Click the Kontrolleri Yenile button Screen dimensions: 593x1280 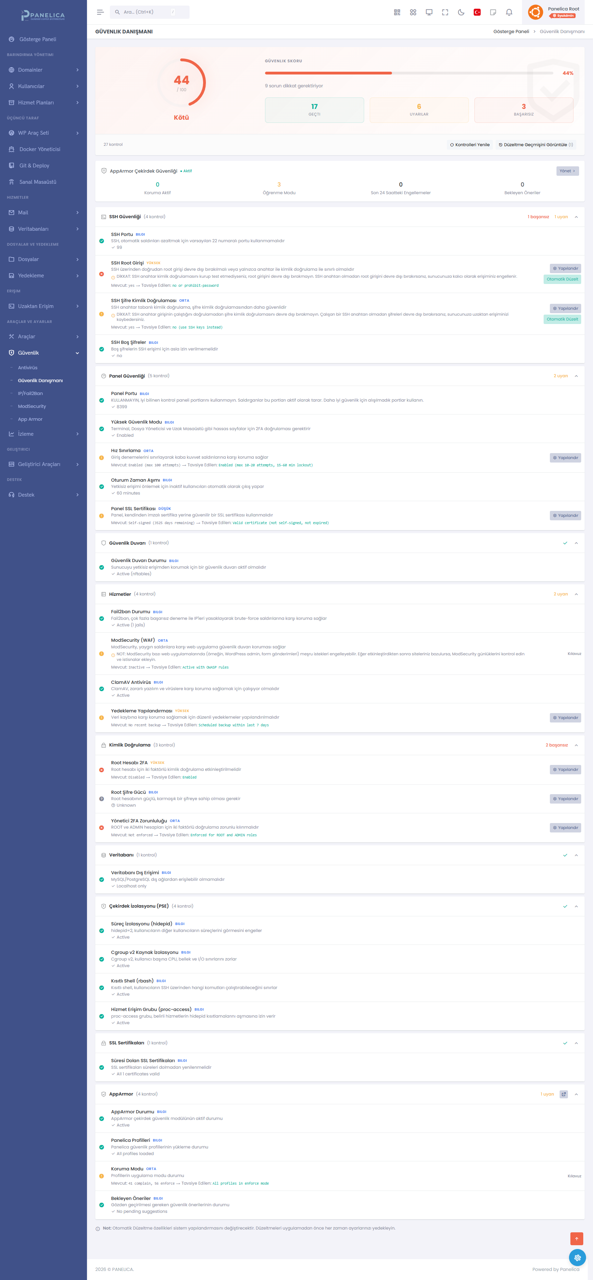point(469,145)
